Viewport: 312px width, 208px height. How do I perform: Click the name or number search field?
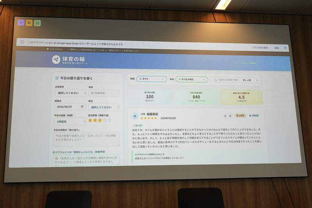227,80
